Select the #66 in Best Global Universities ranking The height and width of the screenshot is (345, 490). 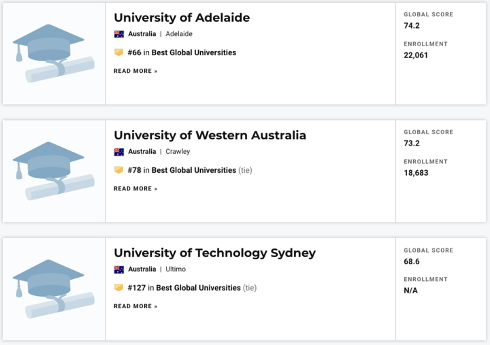(182, 52)
